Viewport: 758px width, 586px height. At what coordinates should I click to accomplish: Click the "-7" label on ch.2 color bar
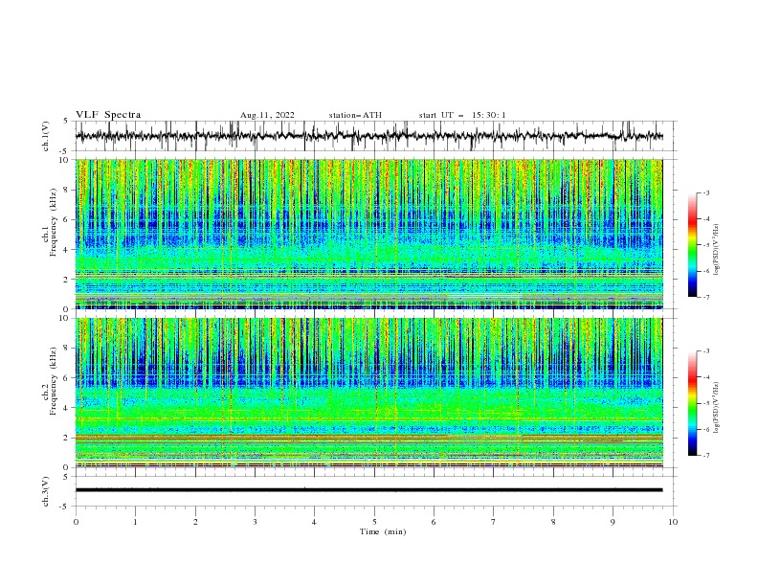[706, 456]
